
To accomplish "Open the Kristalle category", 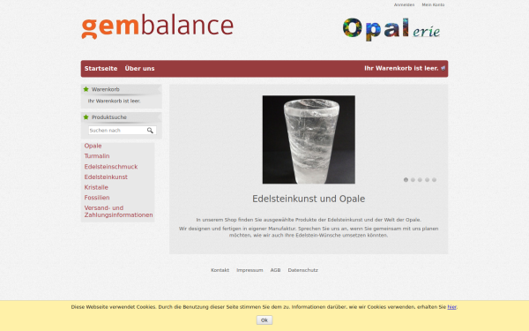I will click(x=96, y=187).
